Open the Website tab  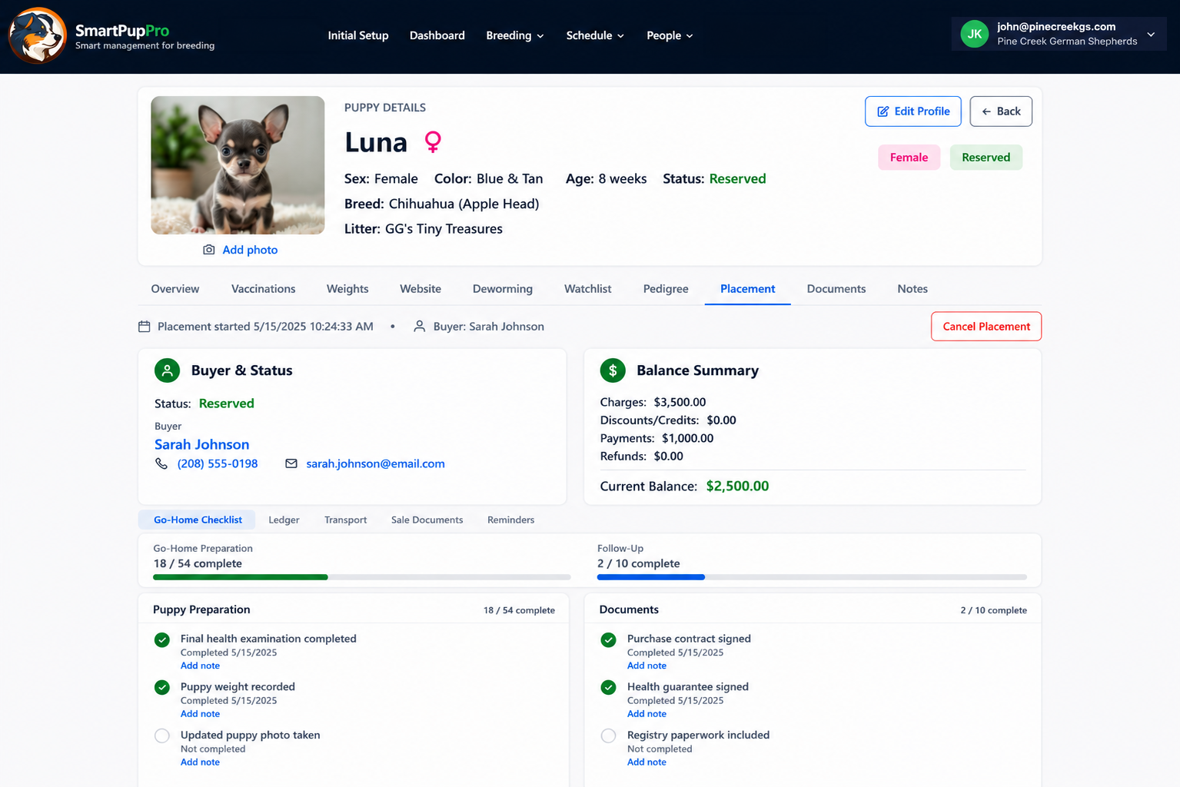[420, 289]
